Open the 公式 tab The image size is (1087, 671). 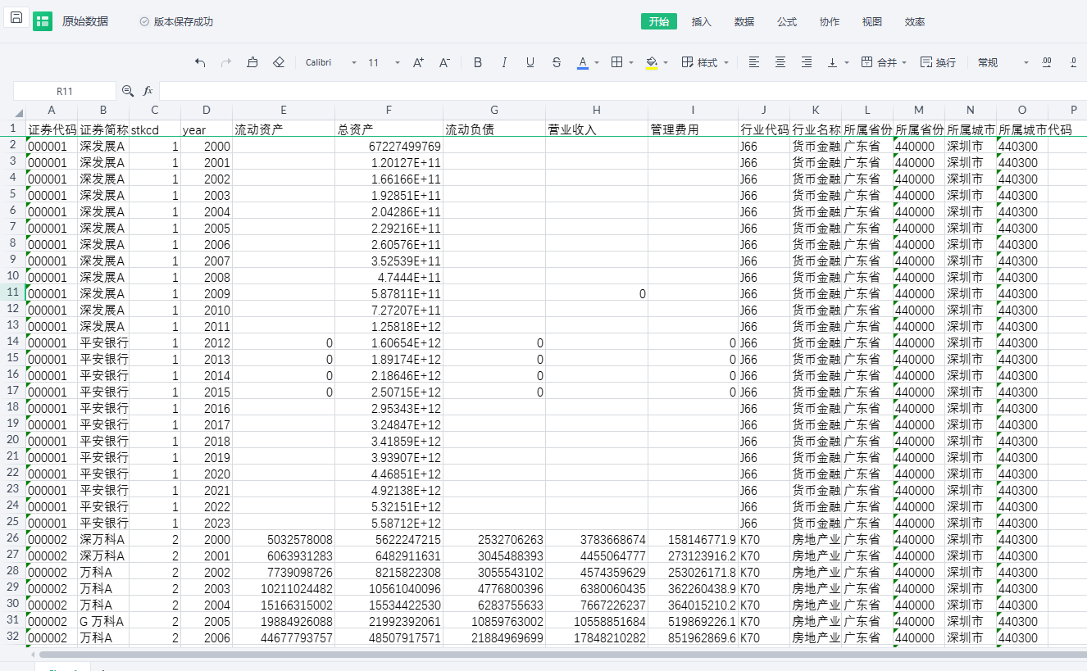tap(787, 21)
